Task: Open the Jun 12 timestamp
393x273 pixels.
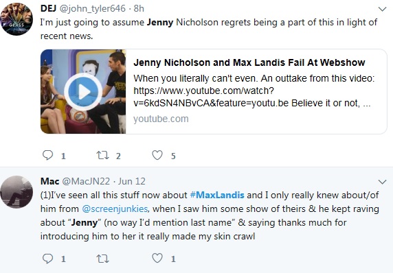Action: point(132,181)
